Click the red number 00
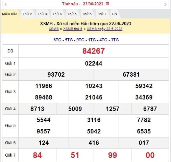 [150, 155]
